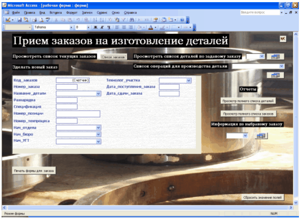Viewport: 300px width, 219px height.
Task: Expand the Tahoma font name dropdown
Action: [71, 28]
